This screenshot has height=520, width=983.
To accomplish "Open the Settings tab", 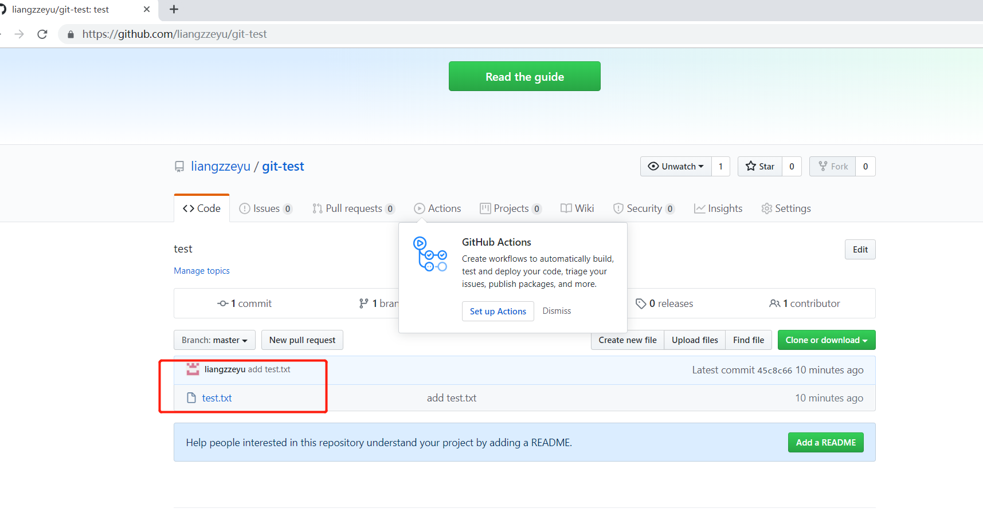I will (x=786, y=208).
